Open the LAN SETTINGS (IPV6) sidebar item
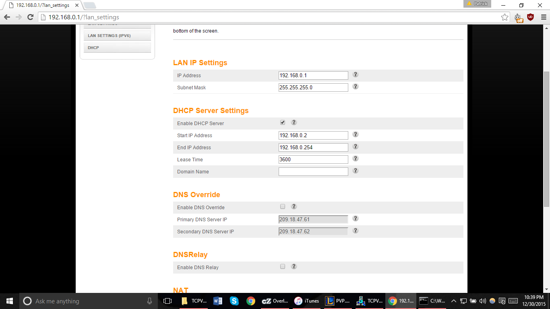Screen dimensions: 550x309 click(x=117, y=35)
